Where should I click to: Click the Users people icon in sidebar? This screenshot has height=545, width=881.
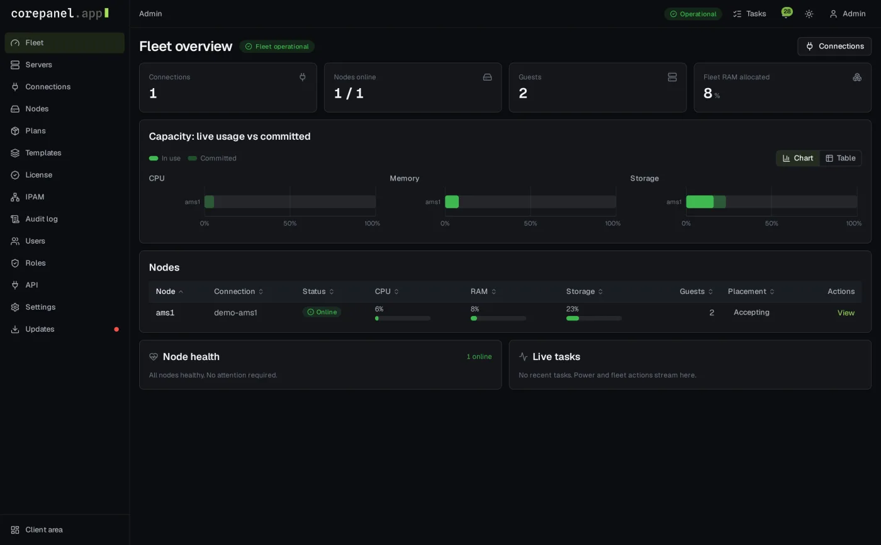pyautogui.click(x=15, y=241)
